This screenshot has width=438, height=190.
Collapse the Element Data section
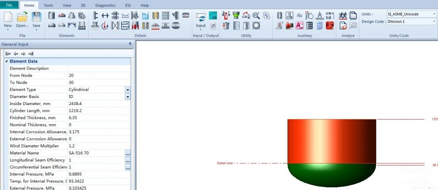point(7,61)
